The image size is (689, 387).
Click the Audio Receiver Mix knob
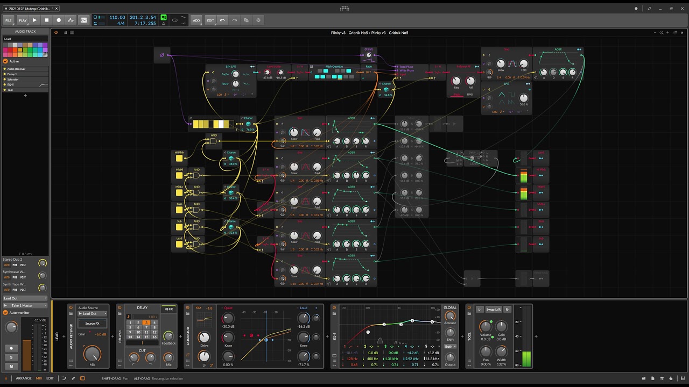(x=92, y=354)
